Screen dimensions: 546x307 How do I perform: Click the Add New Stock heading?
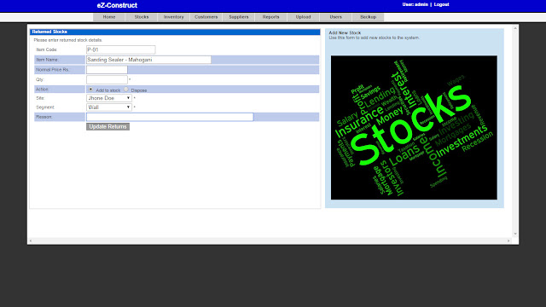[345, 32]
